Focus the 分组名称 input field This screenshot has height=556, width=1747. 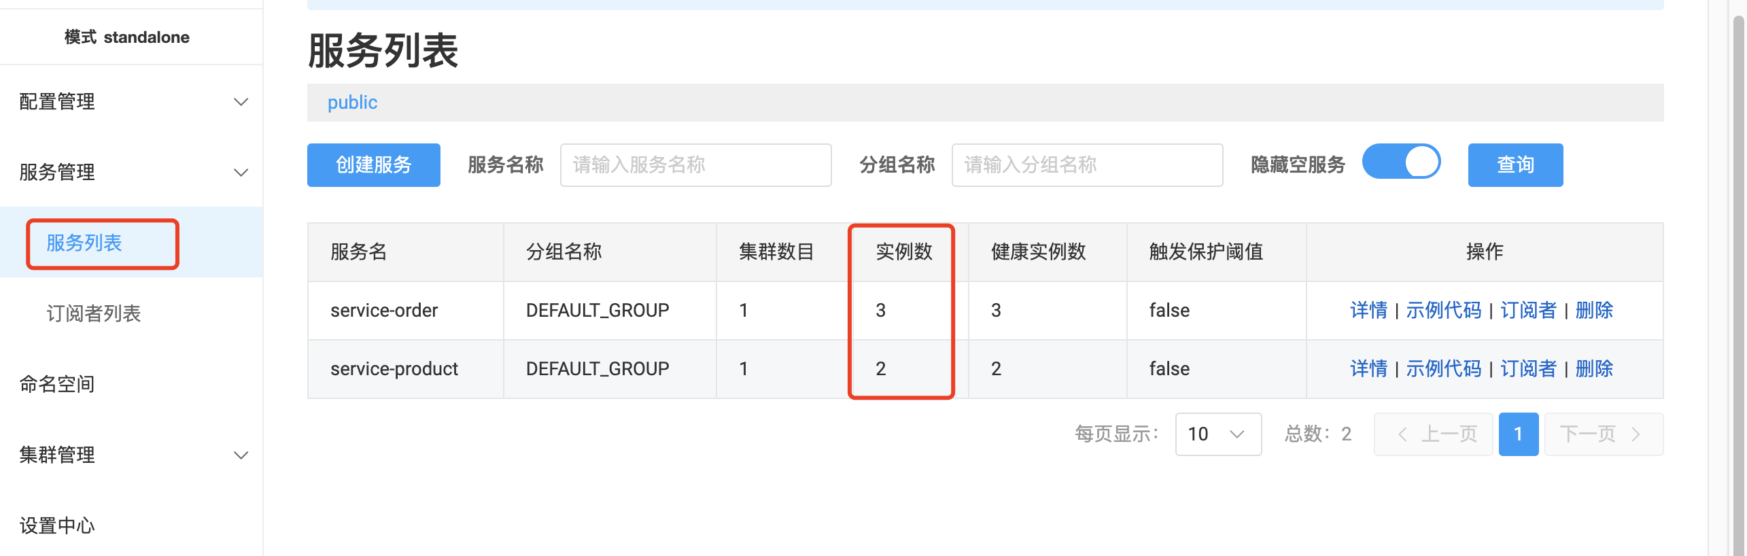[x=1087, y=164]
